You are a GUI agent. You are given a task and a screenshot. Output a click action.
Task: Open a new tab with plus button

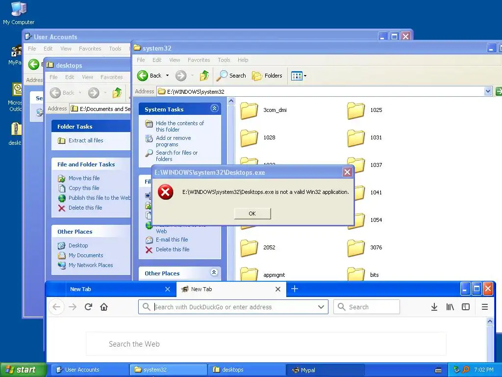295,289
